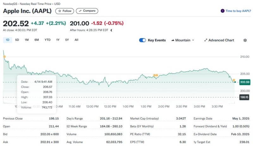Toggle the Key Events switch

(142, 40)
